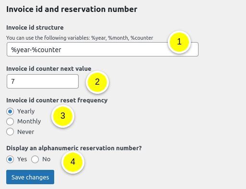
Task: Select the Yearly reset frequency radio button
Action: 10,111
